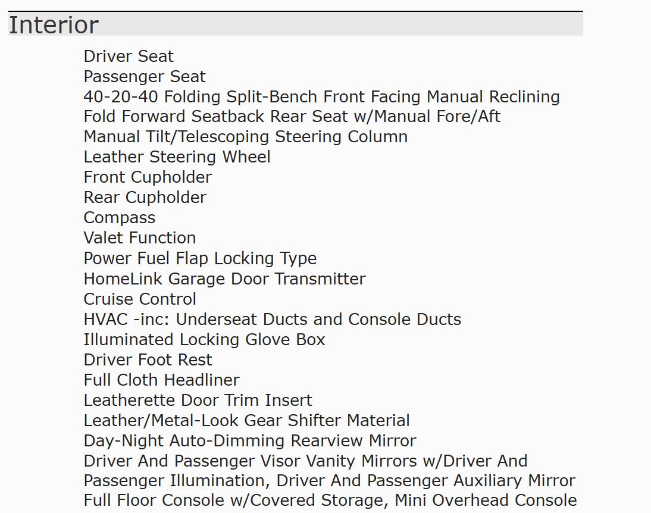The width and height of the screenshot is (651, 513).
Task: Click the Front Cupholder entry
Action: pos(148,177)
